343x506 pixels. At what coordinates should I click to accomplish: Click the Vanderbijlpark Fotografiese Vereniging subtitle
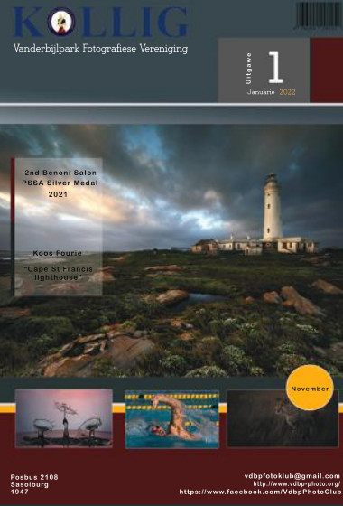pos(100,49)
